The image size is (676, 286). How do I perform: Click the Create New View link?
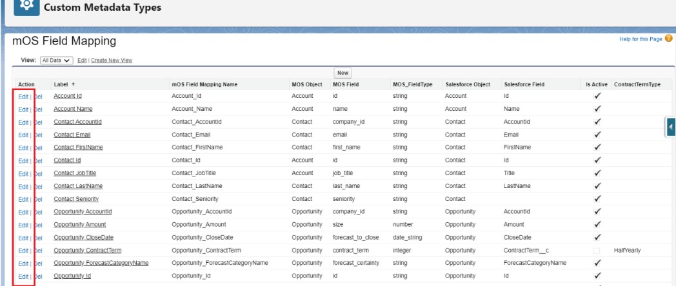pyautogui.click(x=112, y=61)
